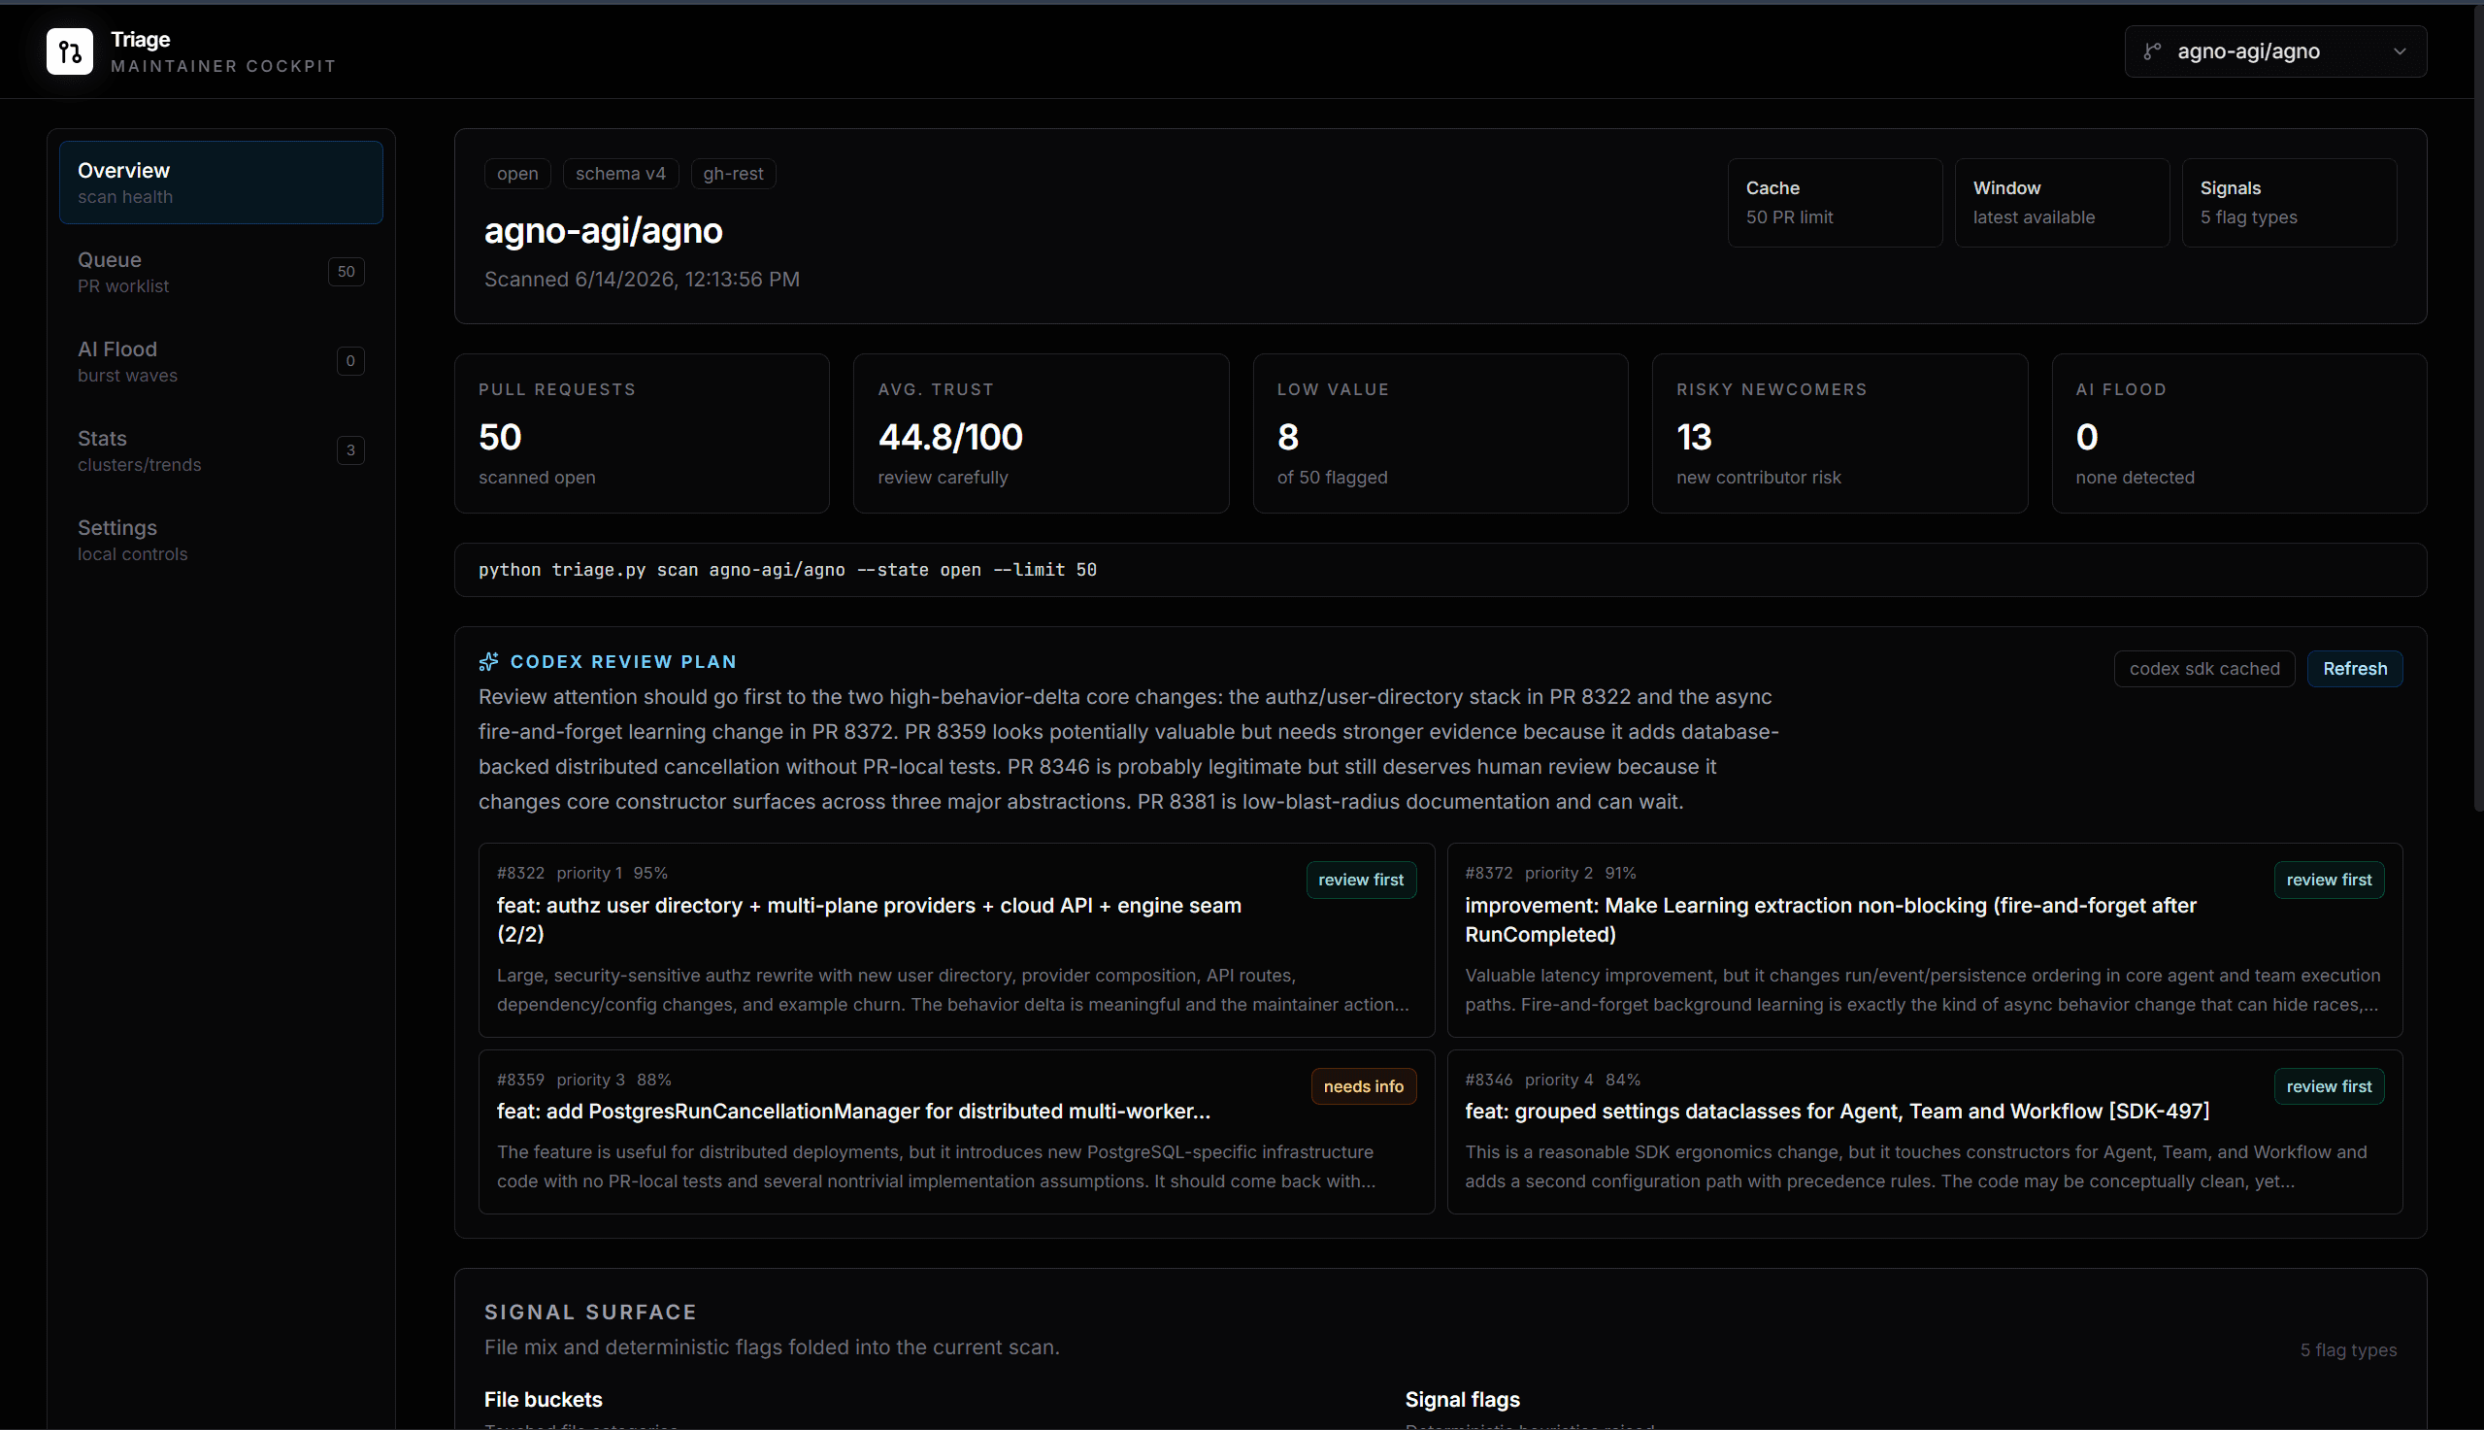This screenshot has width=2484, height=1430.
Task: Open the Queue PR worklist tab
Action: point(221,272)
